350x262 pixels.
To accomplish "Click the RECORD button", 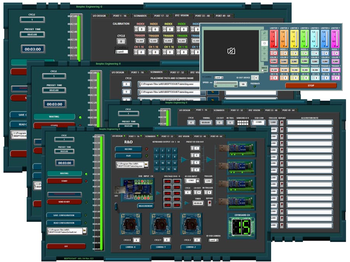I will 128,149.
